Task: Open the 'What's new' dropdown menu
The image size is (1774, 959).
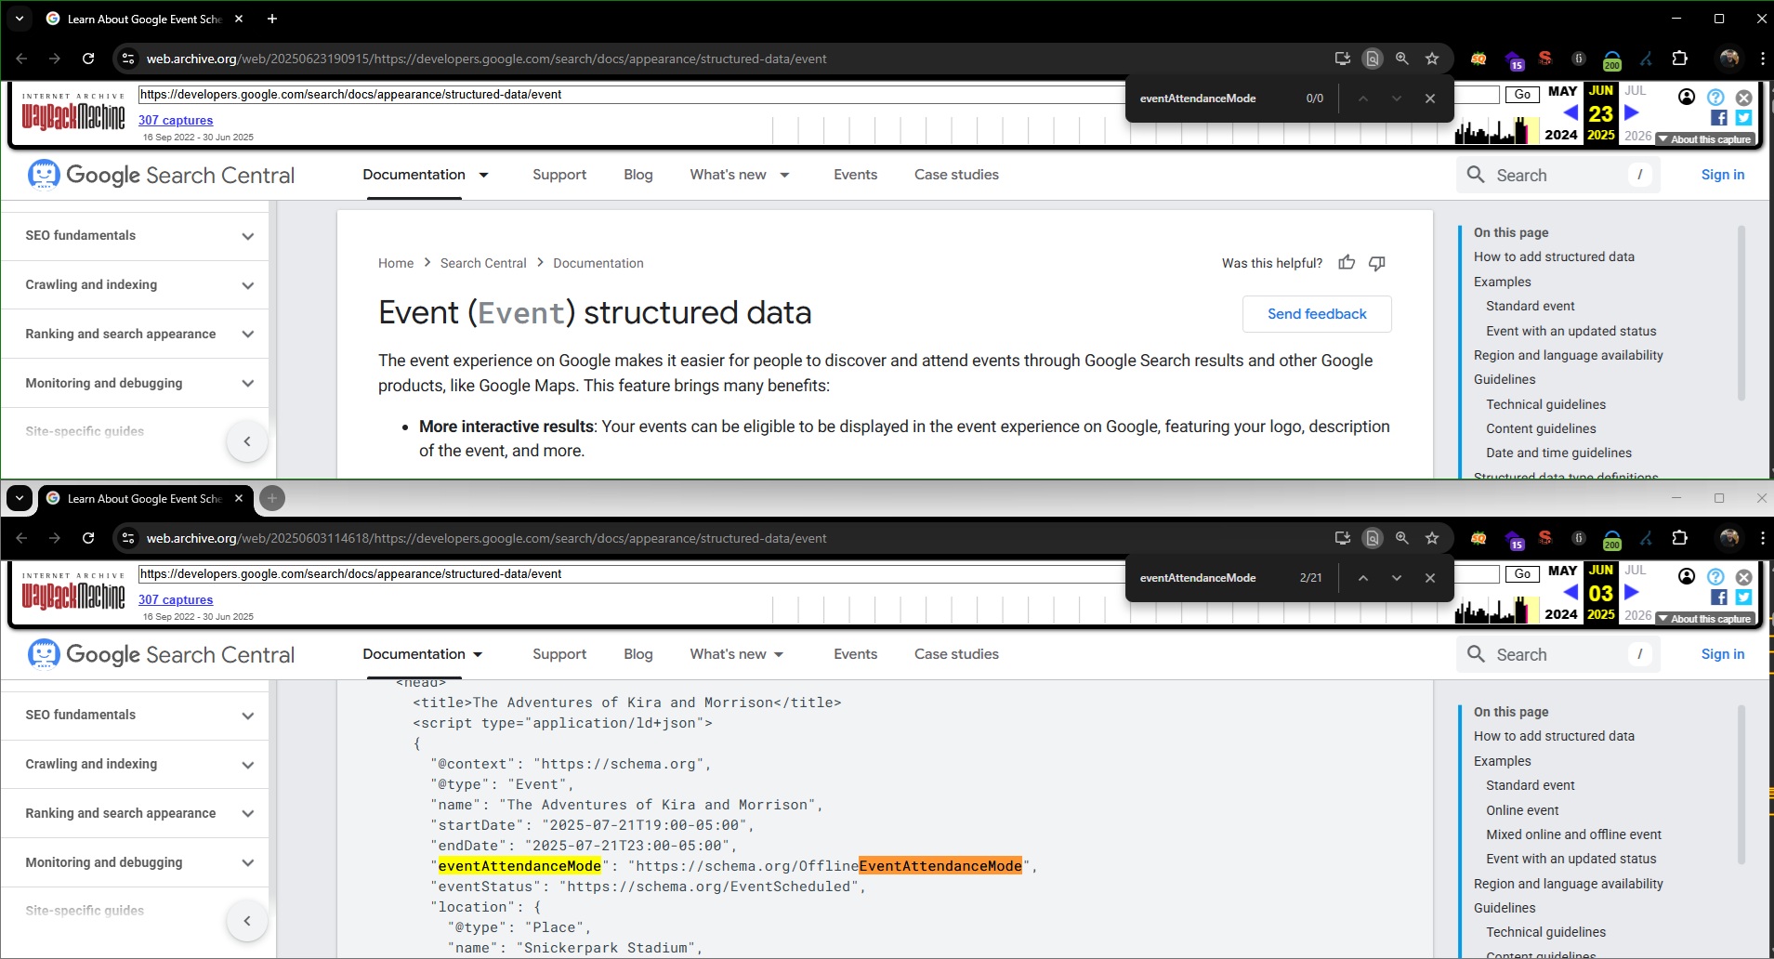Action: (x=741, y=175)
